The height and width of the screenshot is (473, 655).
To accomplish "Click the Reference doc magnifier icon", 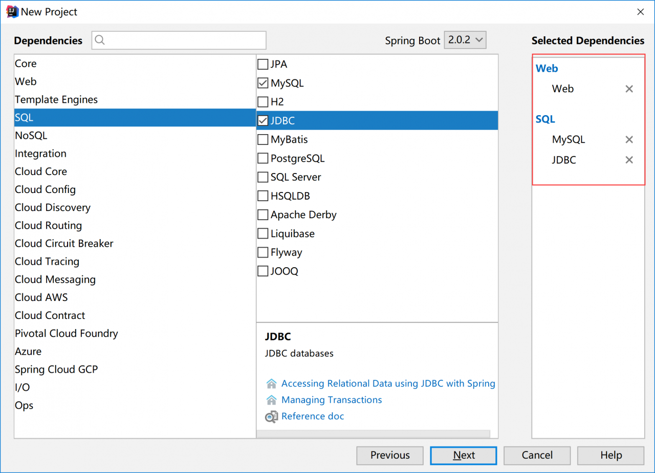I will point(272,417).
